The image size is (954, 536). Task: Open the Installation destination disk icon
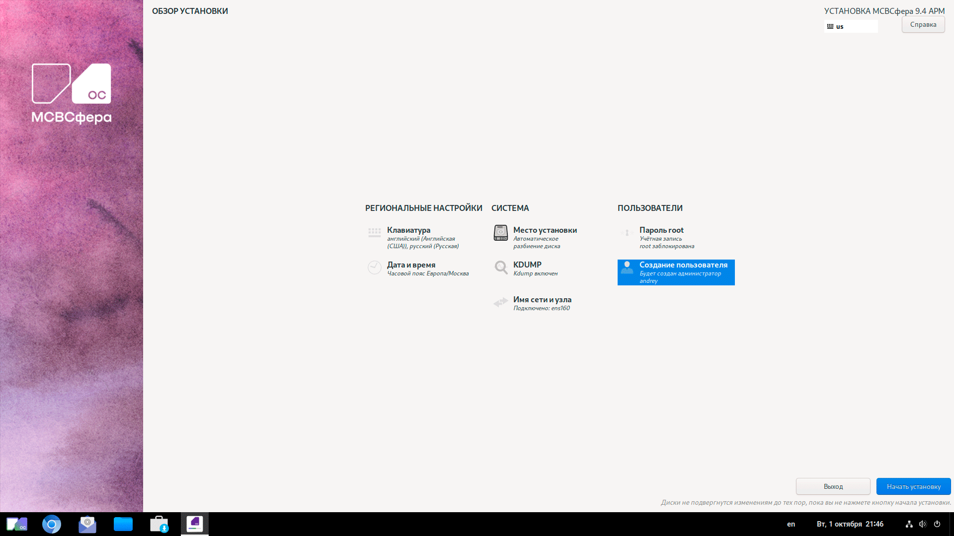coord(500,232)
